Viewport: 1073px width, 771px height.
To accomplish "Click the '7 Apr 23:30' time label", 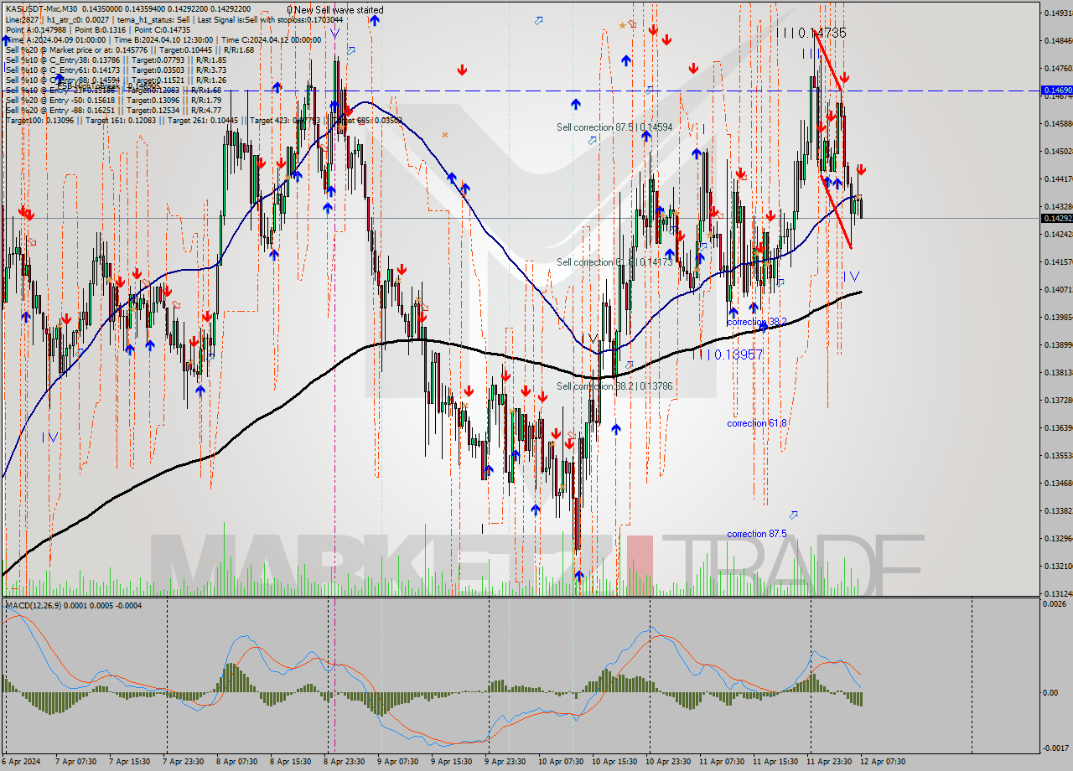I will tap(184, 762).
